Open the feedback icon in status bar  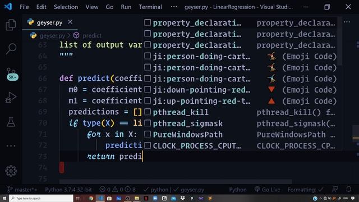(x=335, y=190)
